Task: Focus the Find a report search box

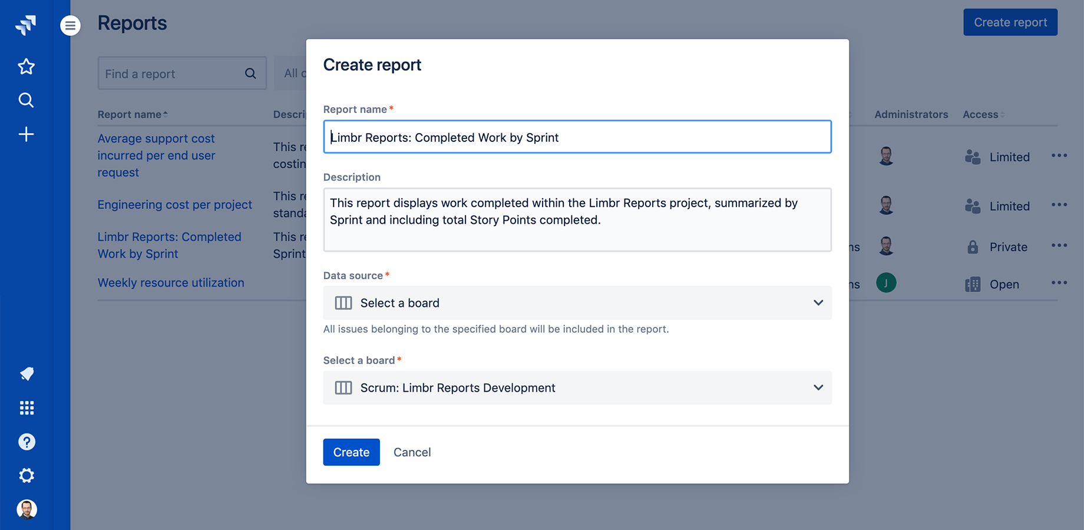Action: (182, 74)
